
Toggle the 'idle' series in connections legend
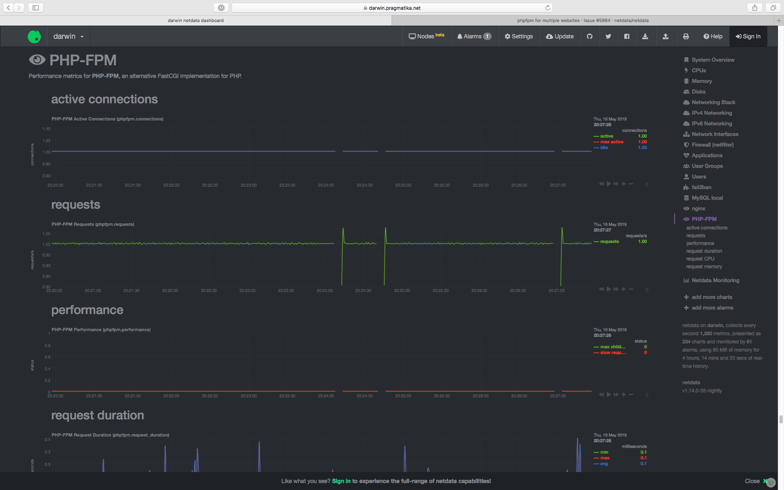point(604,147)
